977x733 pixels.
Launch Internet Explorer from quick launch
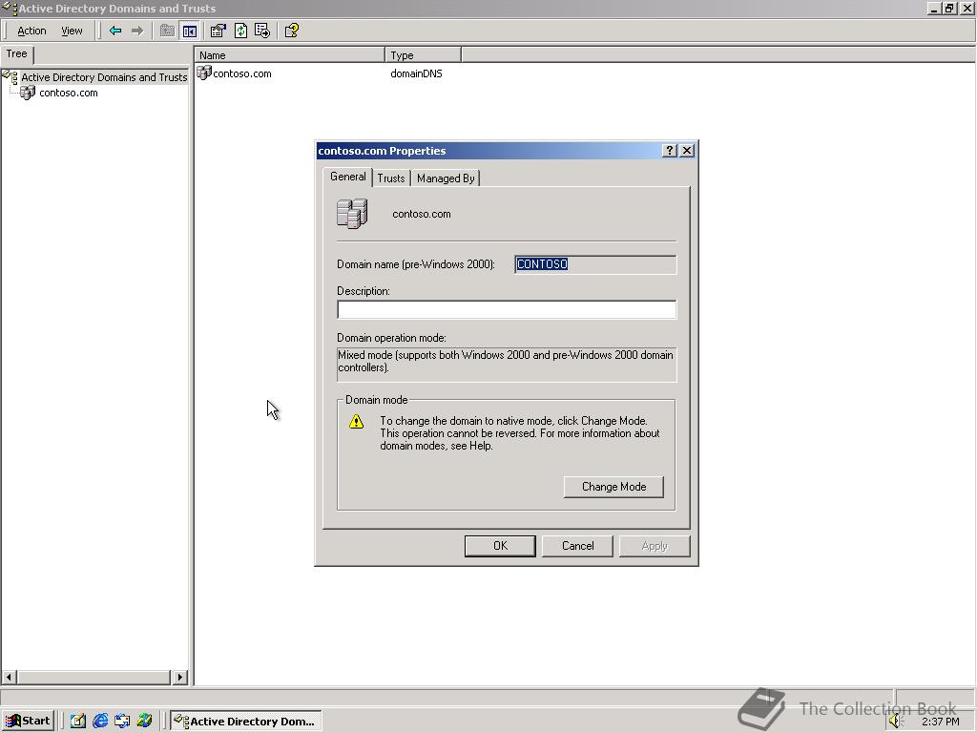[x=100, y=722]
